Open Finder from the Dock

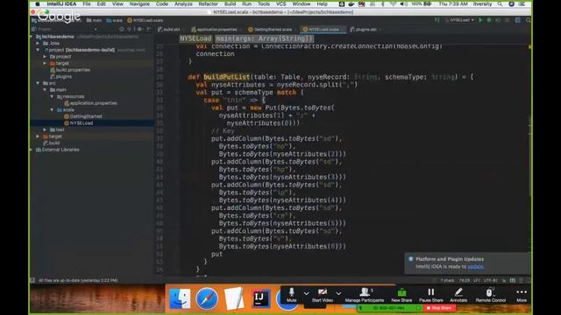tap(180, 298)
